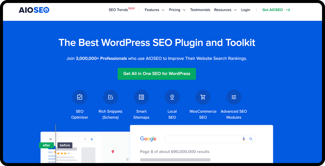Image resolution: width=325 pixels, height=166 pixels.
Task: Click the Google logo in the preview
Action: (x=148, y=139)
